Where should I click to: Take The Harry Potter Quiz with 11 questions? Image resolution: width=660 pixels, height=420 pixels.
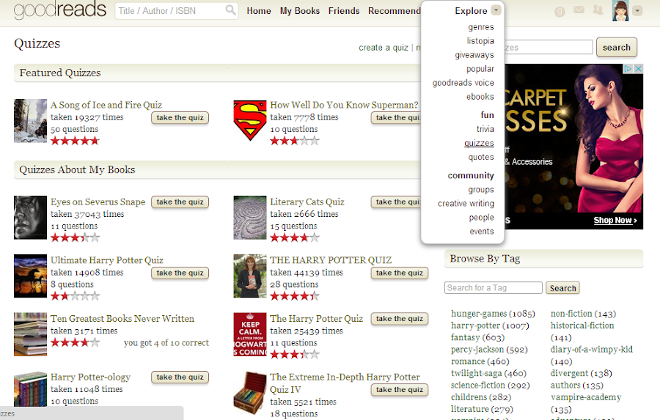click(x=400, y=319)
